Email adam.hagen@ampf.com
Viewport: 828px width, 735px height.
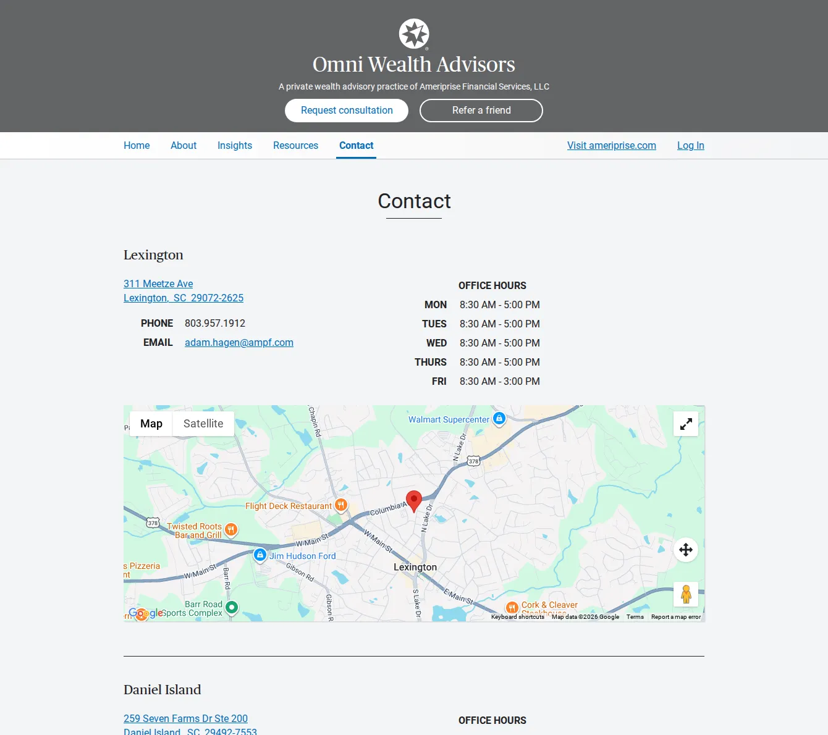pyautogui.click(x=239, y=343)
